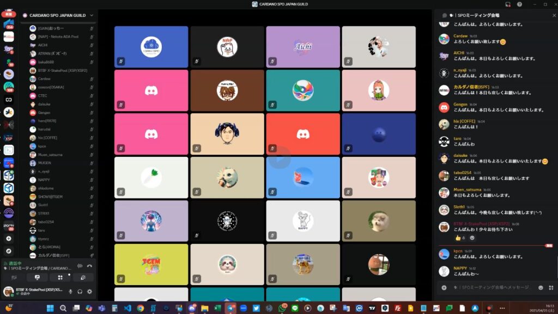The width and height of the screenshot is (558, 314).
Task: Open Visual Studio Code from taskbar
Action: click(128, 308)
